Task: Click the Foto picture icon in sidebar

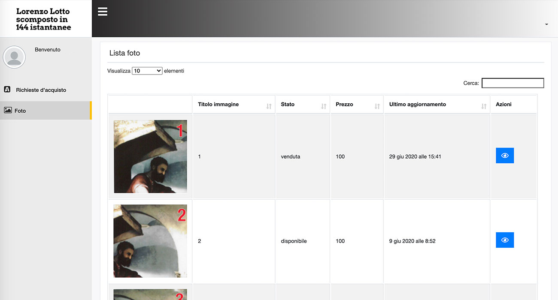Action: pos(8,110)
